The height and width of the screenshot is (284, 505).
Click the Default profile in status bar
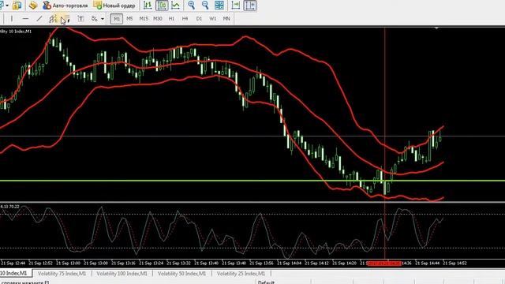(x=267, y=282)
